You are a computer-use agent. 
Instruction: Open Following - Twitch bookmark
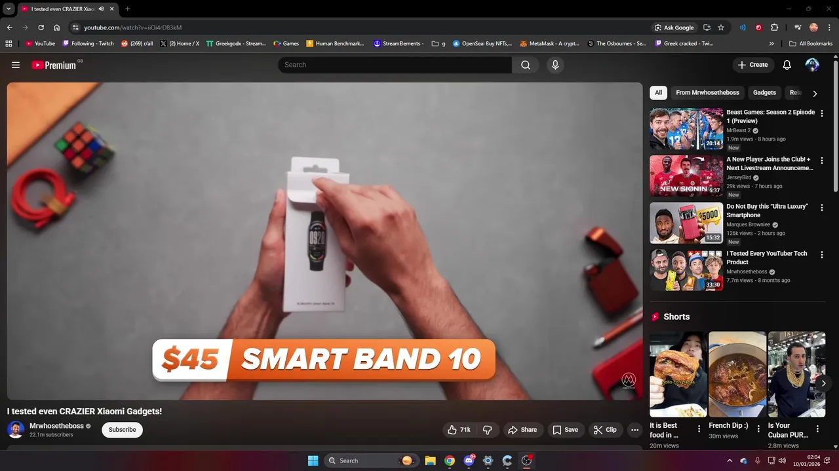(x=88, y=44)
